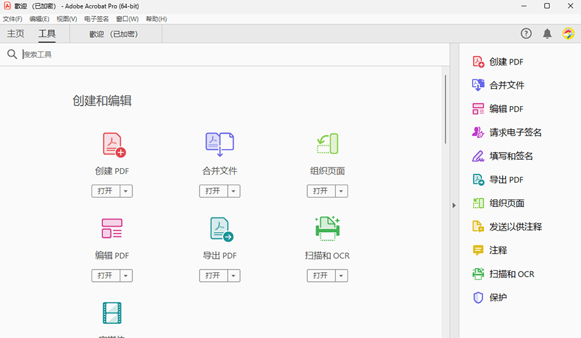Click the 导出 PDF icon in the main grid
The width and height of the screenshot is (581, 338).
coord(221,229)
